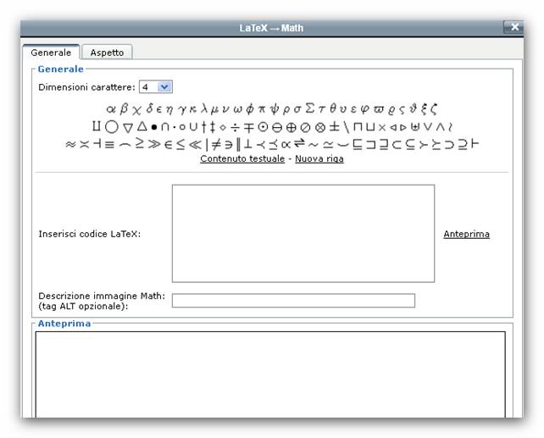544x438 pixels.
Task: Insert the approximately equal ≈ symbol
Action: pyautogui.click(x=71, y=144)
